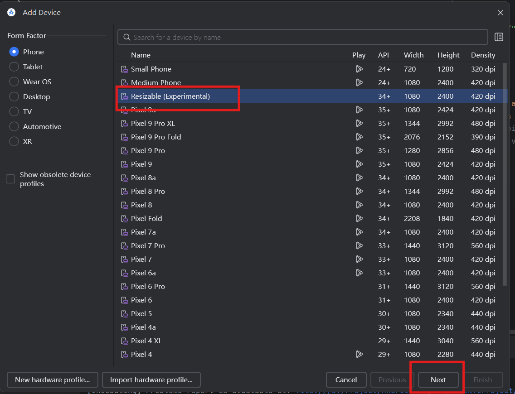515x394 pixels.
Task: Click the device list vertical scrollbar
Action: [x=505, y=174]
